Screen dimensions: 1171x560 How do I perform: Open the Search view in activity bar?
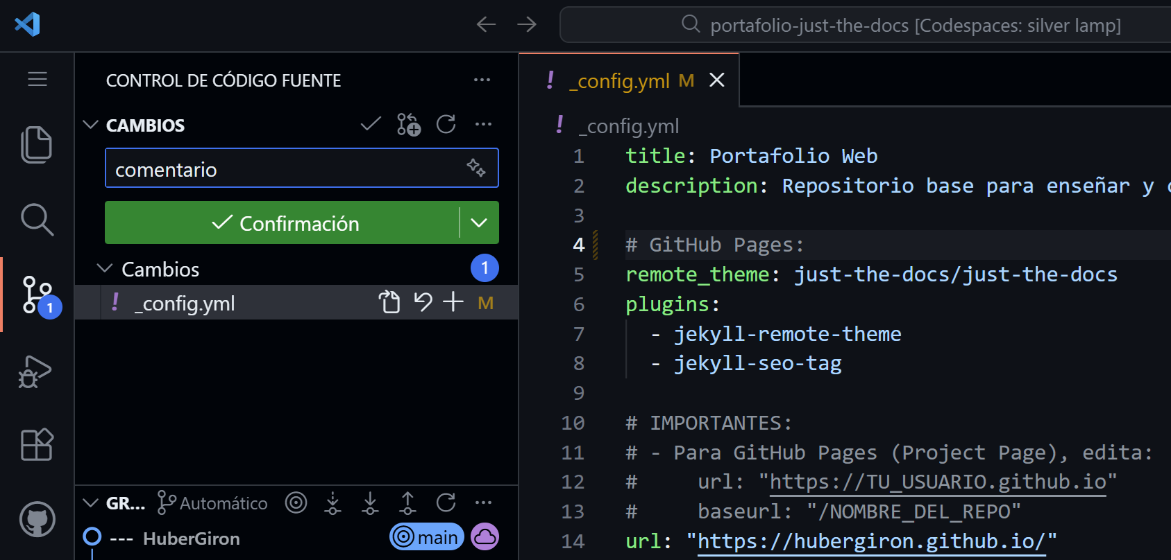(37, 220)
